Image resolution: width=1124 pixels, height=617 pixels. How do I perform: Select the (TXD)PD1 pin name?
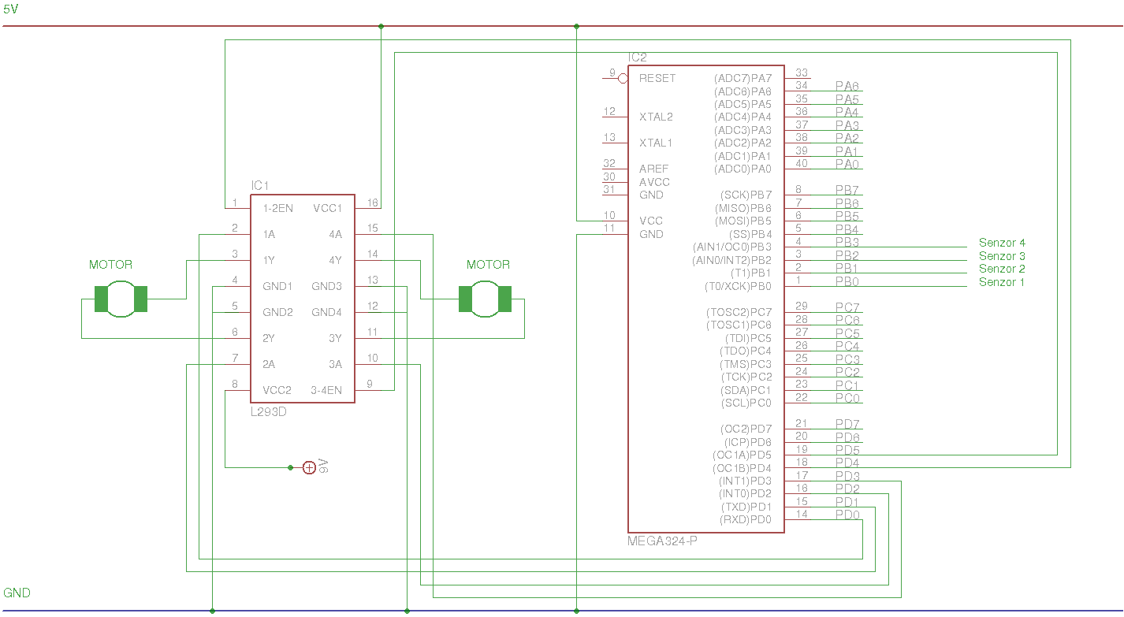(x=746, y=507)
